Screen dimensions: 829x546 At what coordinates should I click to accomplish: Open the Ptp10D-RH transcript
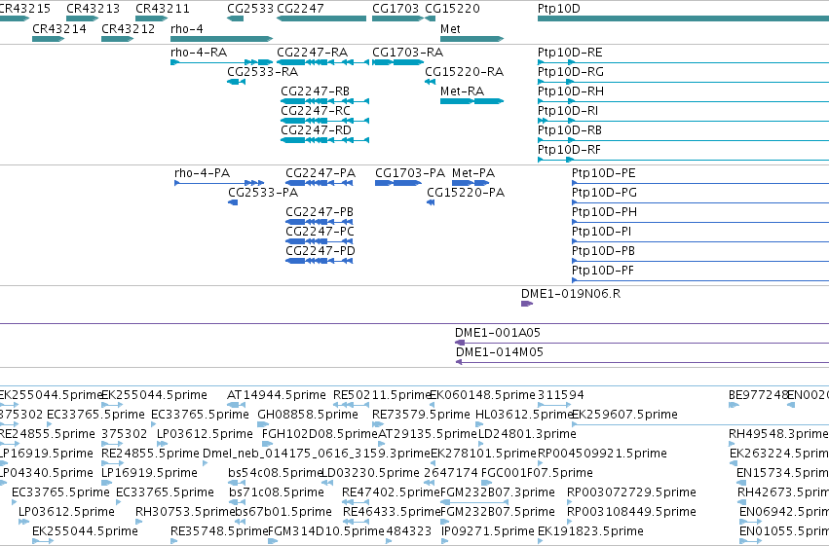pyautogui.click(x=683, y=101)
